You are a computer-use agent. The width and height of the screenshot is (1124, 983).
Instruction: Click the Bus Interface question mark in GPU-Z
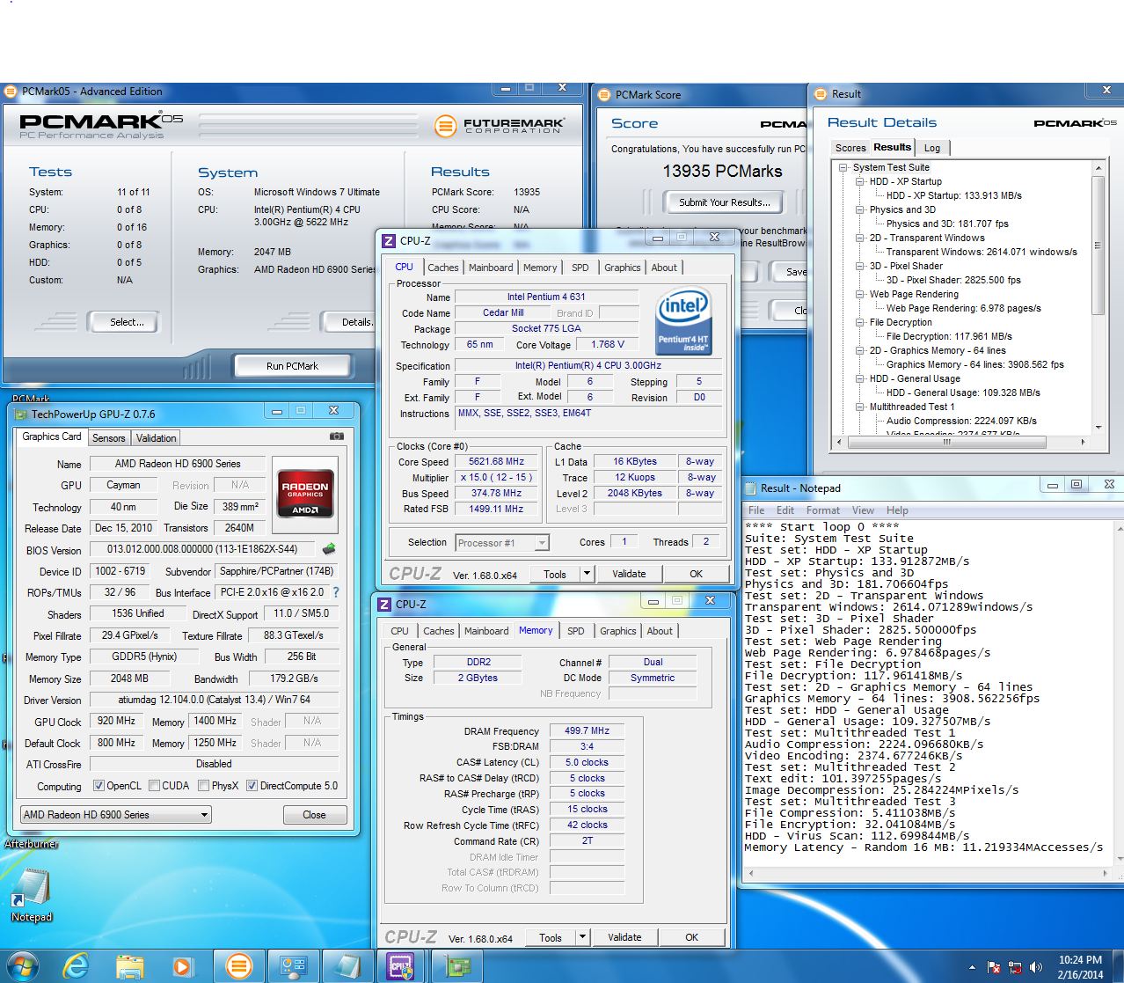(335, 592)
